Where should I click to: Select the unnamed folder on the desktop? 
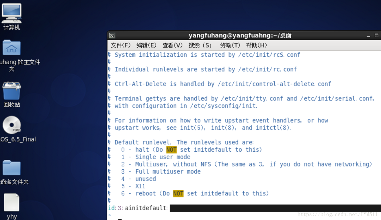coord(11,168)
